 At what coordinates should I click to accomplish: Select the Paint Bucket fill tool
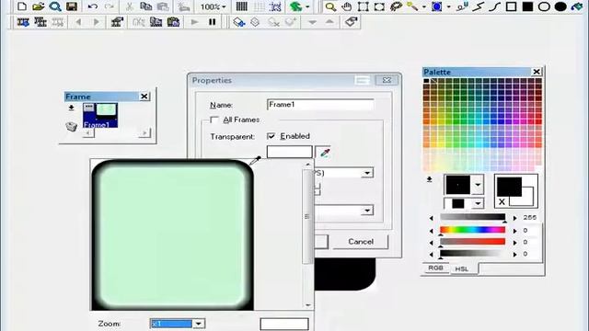[x=577, y=6]
